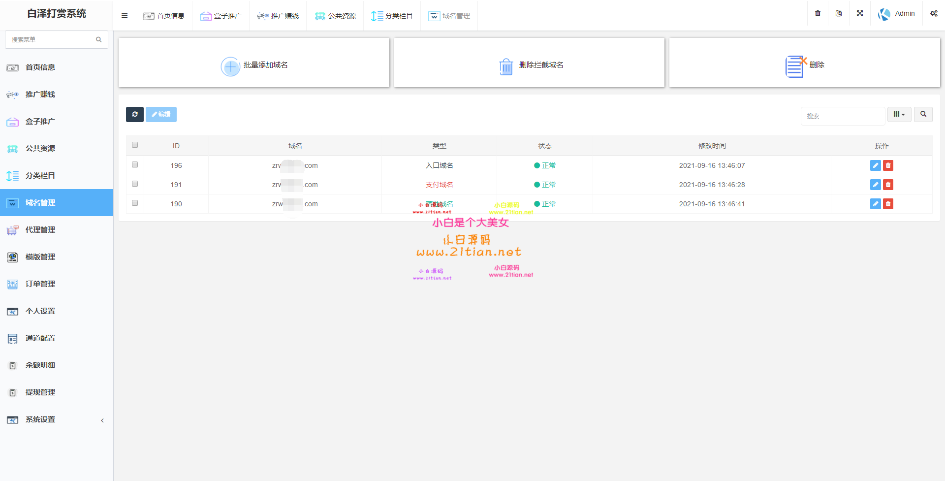Viewport: 945px width, 481px height.
Task: Click the trash icon in top bar
Action: [818, 13]
